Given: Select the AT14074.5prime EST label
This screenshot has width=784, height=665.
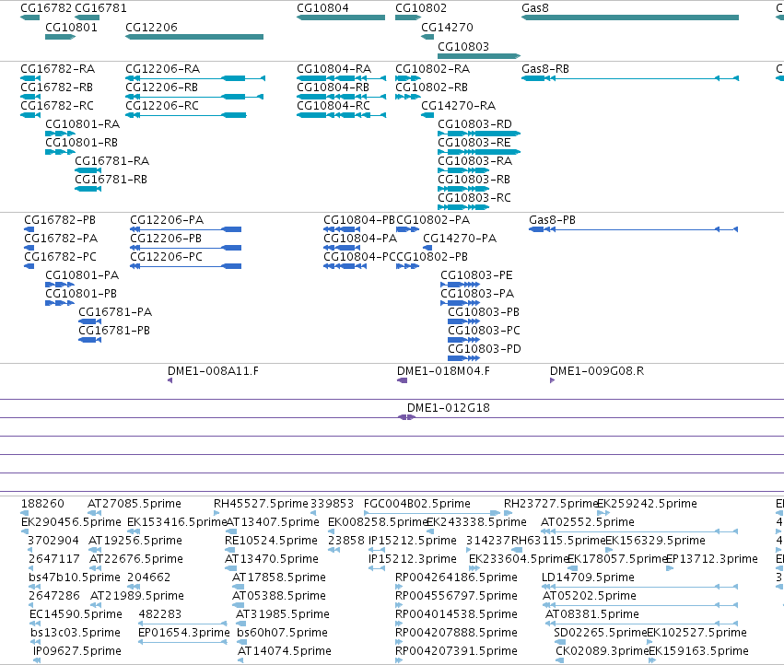Looking at the screenshot, I should (x=284, y=651).
